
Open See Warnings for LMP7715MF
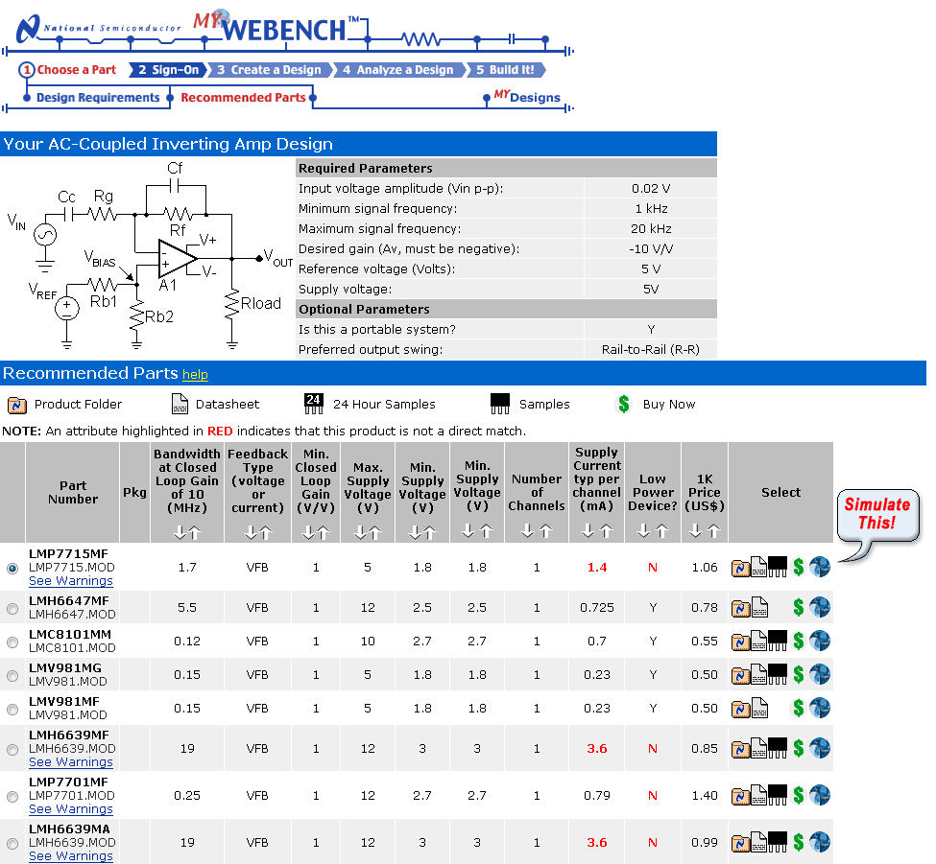(70, 581)
